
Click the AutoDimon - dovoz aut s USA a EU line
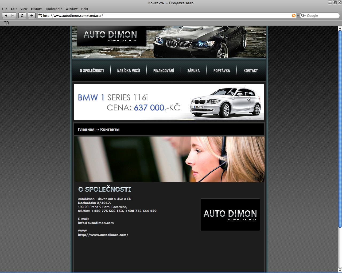tap(105, 199)
